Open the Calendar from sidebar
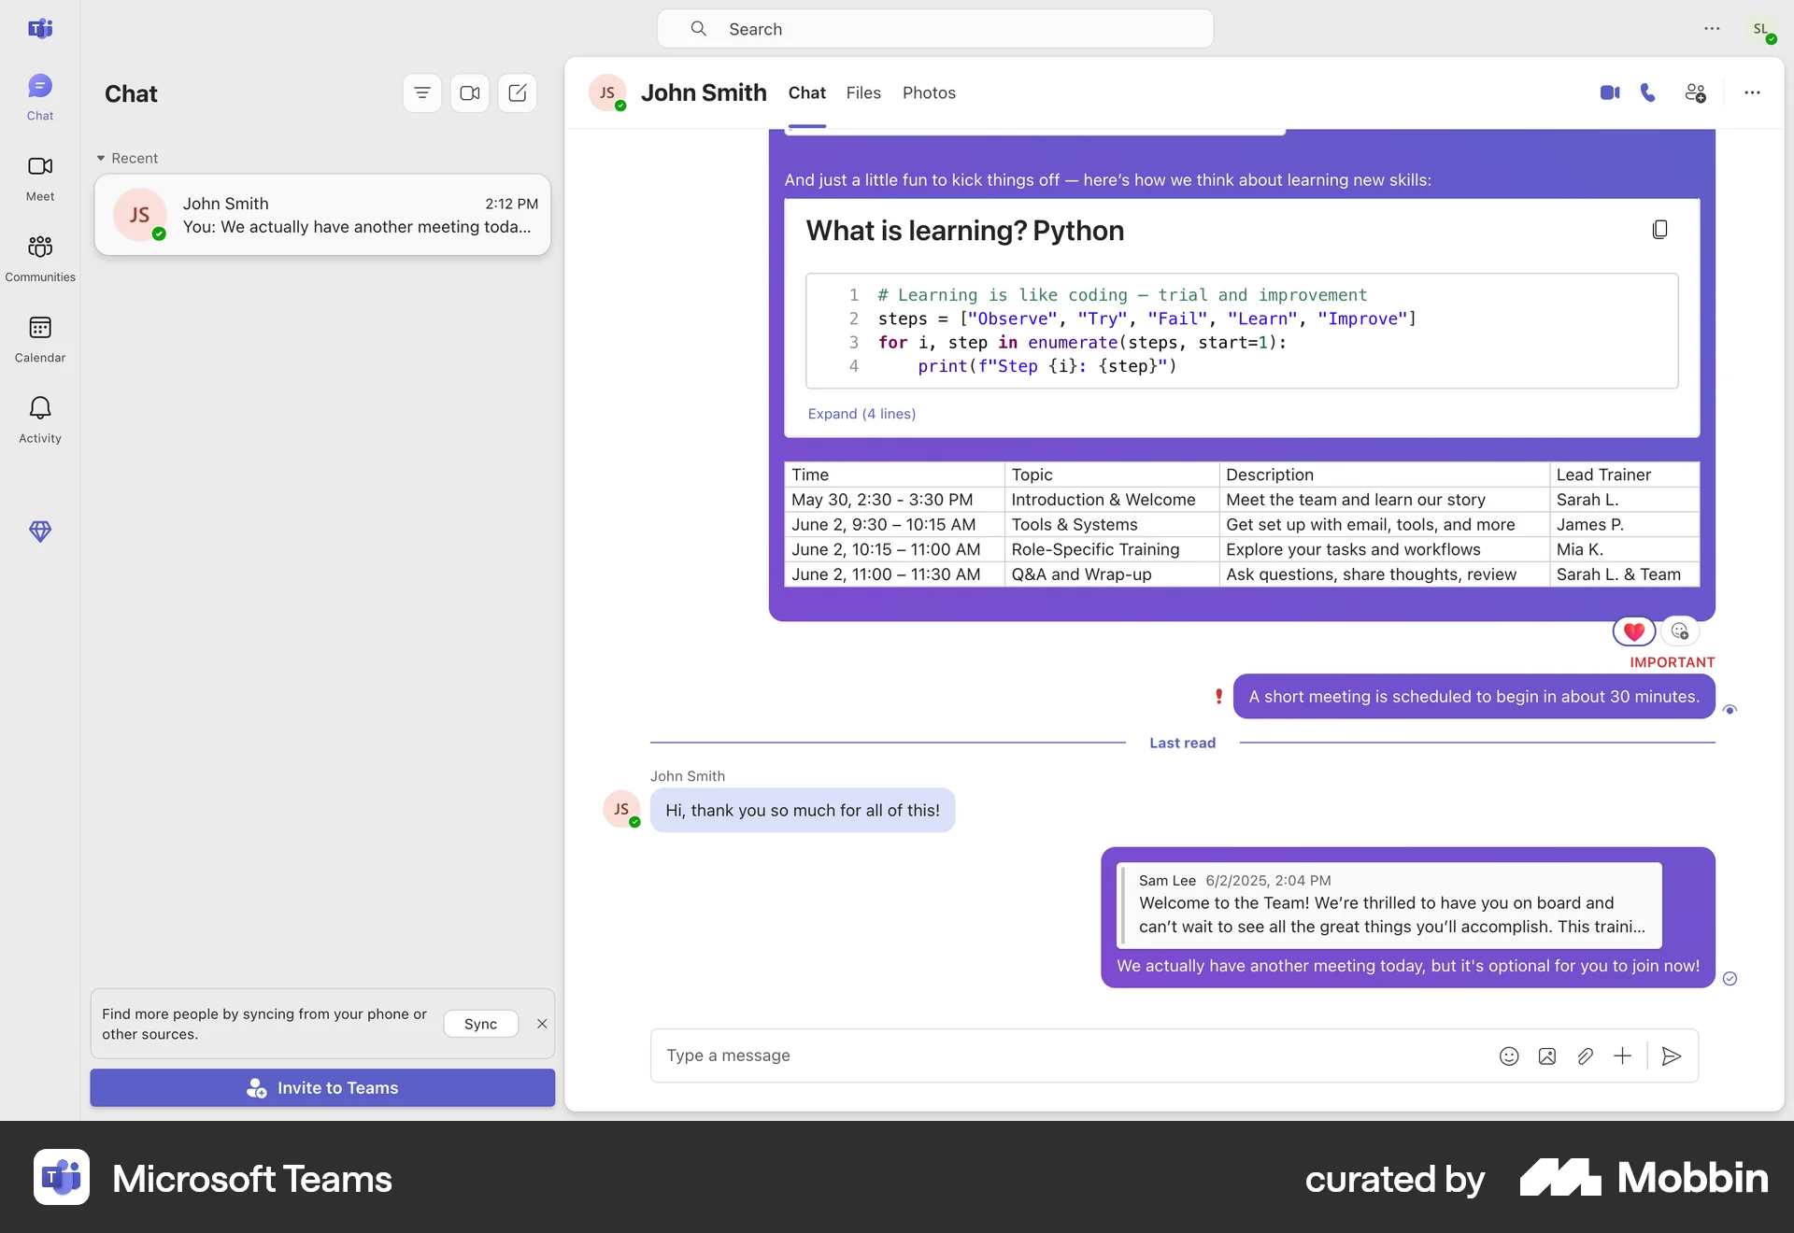The height and width of the screenshot is (1233, 1794). 39,338
